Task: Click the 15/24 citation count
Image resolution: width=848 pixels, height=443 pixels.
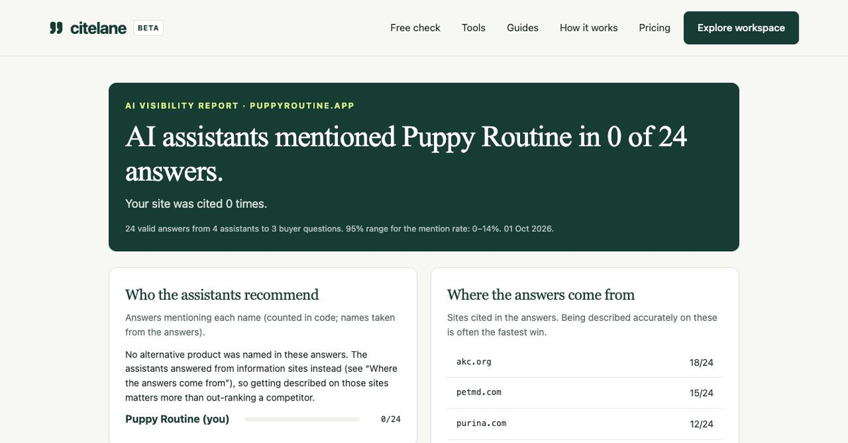Action: pyautogui.click(x=702, y=393)
